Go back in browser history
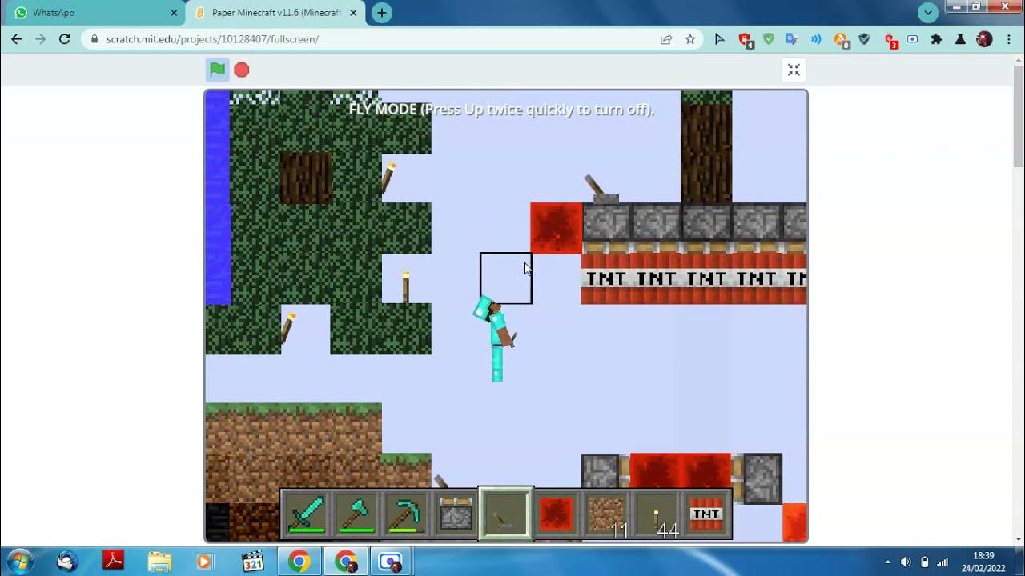 coord(17,39)
